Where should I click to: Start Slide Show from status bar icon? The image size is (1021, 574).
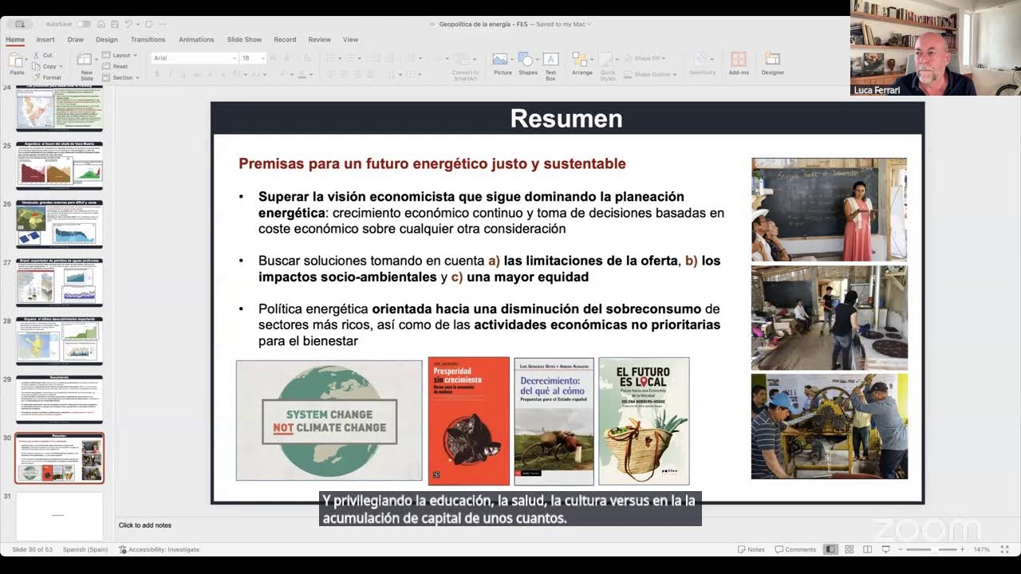click(885, 549)
